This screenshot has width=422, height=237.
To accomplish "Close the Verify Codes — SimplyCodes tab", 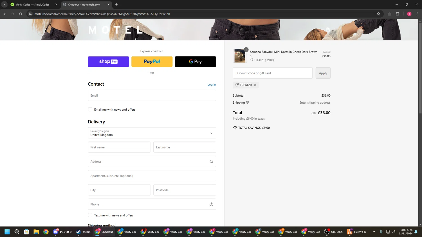I will click(x=56, y=4).
